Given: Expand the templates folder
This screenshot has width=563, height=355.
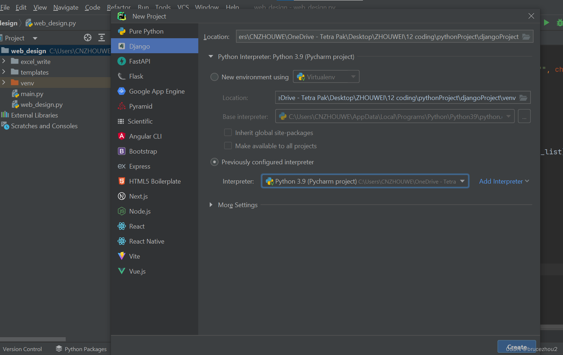Looking at the screenshot, I should click(4, 72).
